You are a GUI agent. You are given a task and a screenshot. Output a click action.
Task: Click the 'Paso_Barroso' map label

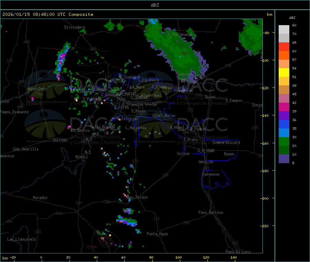point(211,212)
